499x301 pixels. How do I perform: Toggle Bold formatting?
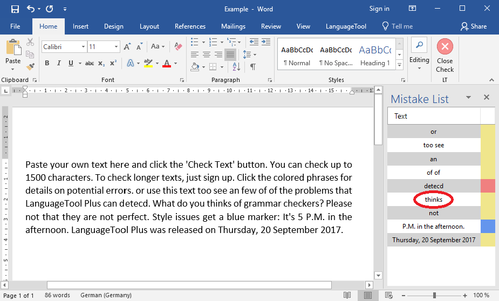click(47, 64)
